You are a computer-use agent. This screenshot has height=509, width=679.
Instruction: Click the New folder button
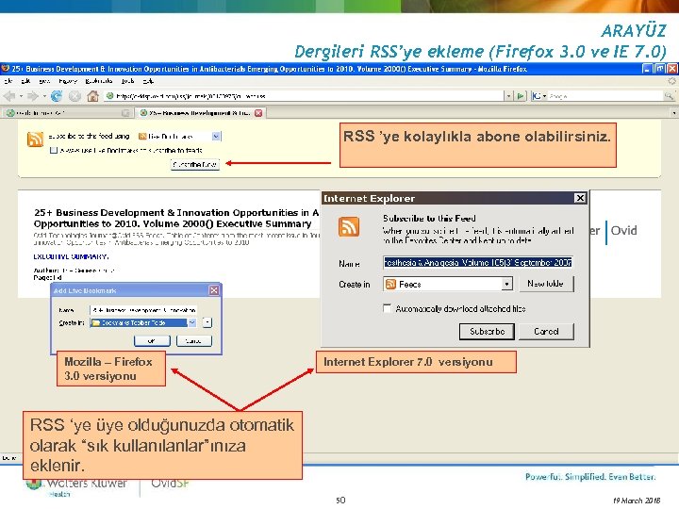pos(546,284)
